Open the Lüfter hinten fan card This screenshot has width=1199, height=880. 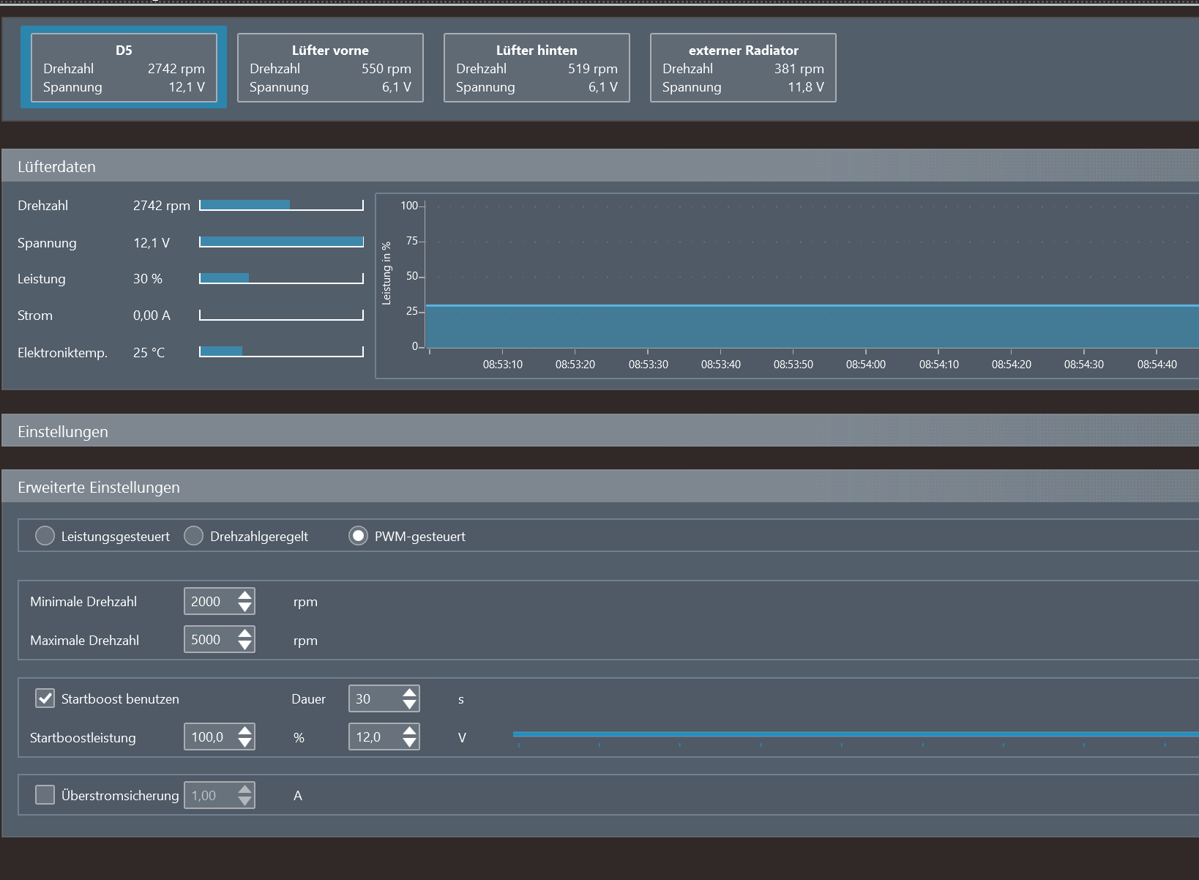pos(537,68)
